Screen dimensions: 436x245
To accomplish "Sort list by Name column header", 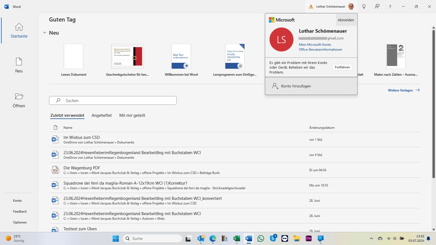I will tap(68, 127).
